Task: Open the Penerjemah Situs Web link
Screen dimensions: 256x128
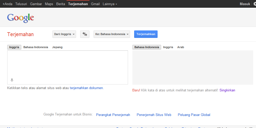Action: (x=154, y=115)
